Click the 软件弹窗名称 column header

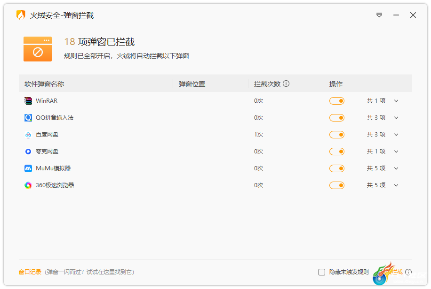point(44,84)
